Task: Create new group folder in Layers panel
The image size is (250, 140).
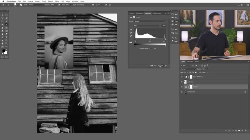Action: [x=239, y=131]
